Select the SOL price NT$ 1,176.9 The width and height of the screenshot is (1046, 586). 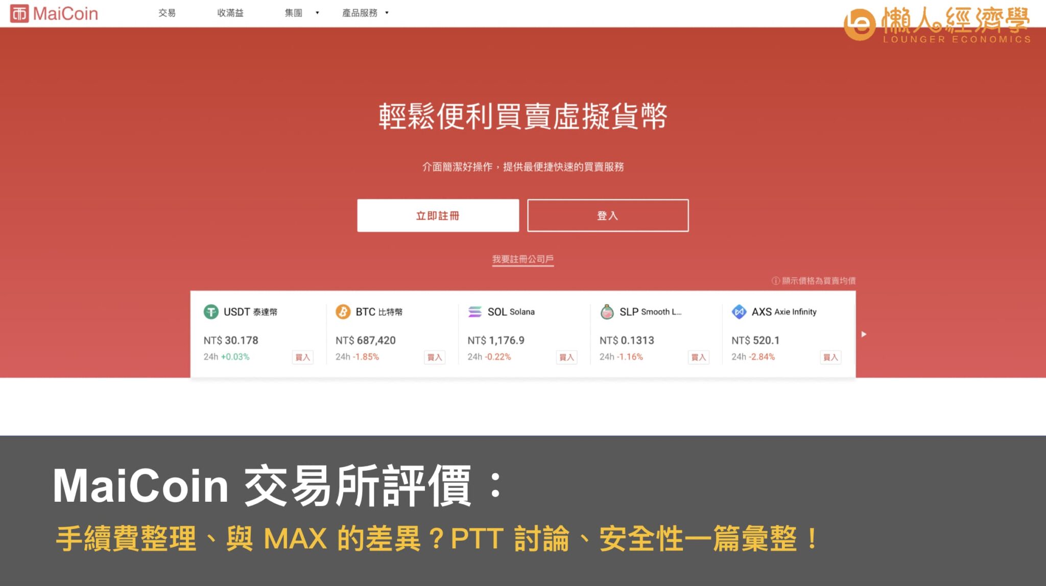tap(496, 340)
